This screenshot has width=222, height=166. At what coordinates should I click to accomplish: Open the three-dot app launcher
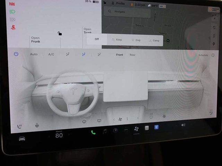click(x=126, y=130)
